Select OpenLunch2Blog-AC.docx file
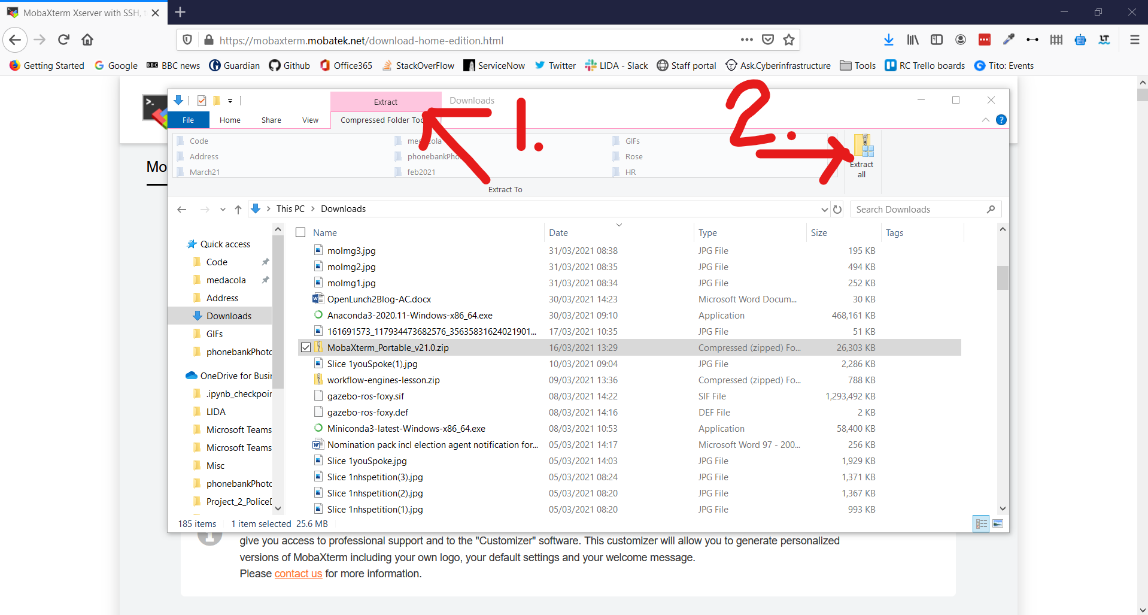Screen dimensions: 1148x615 point(379,299)
